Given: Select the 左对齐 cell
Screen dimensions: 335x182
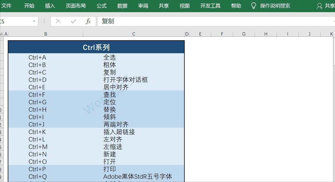Looking at the screenshot, I should [x=134, y=139].
